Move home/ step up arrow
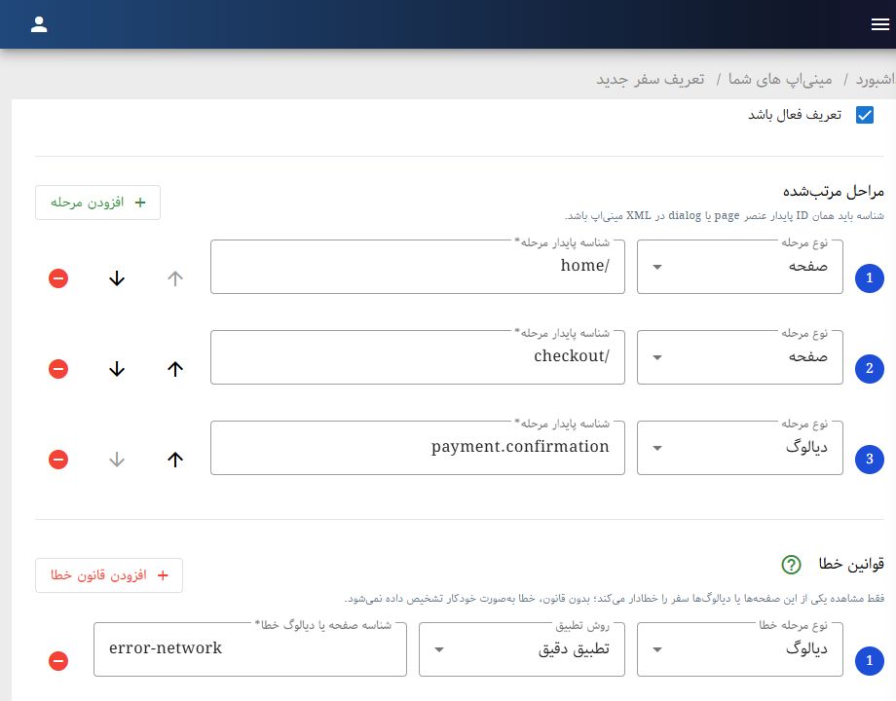The height and width of the screenshot is (701, 896). point(175,278)
